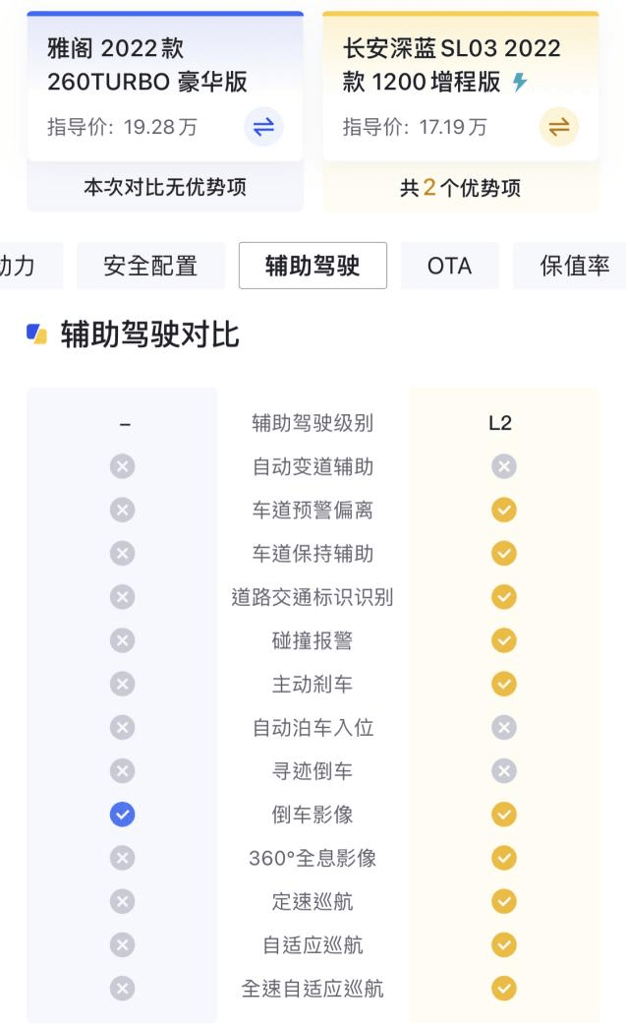The width and height of the screenshot is (626, 1029).
Task: Open the OTA comparison tab
Action: pos(449,266)
